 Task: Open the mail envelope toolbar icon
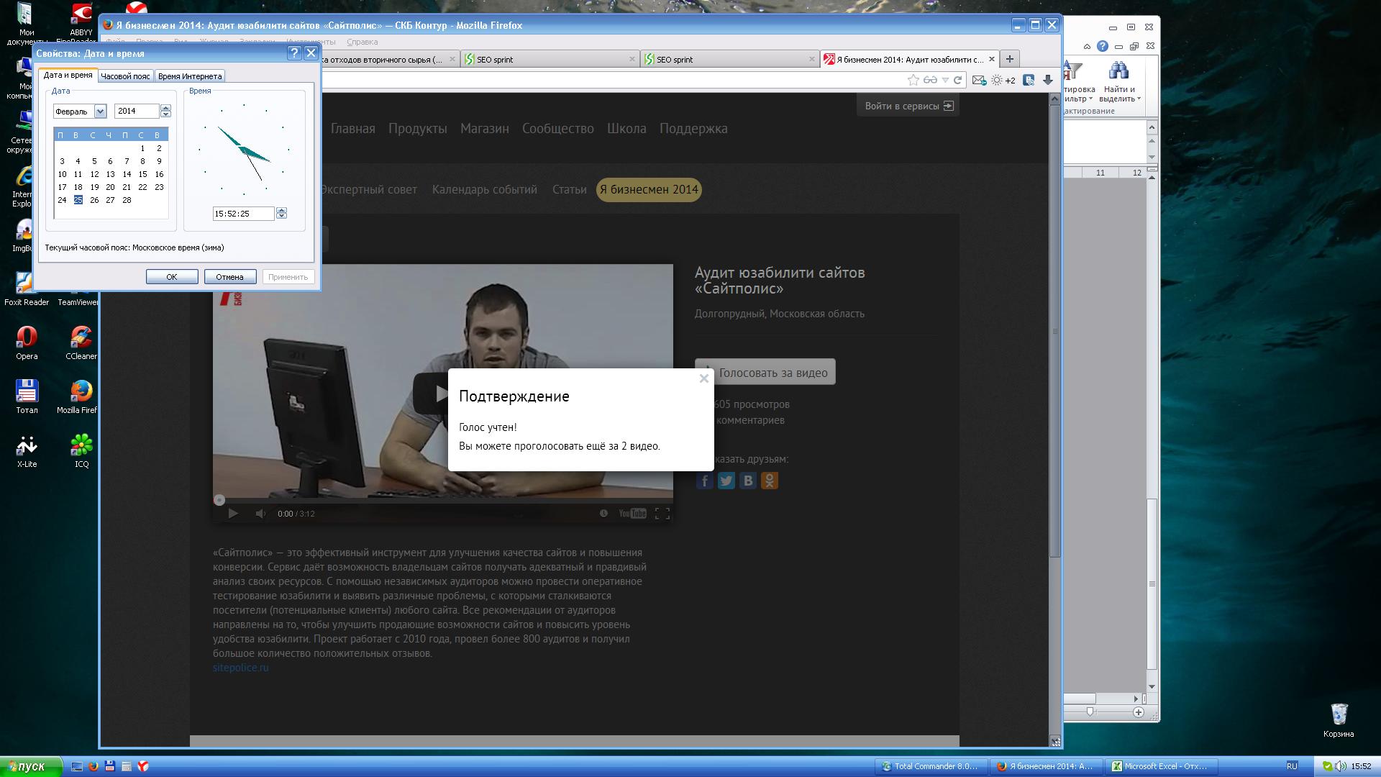978,80
